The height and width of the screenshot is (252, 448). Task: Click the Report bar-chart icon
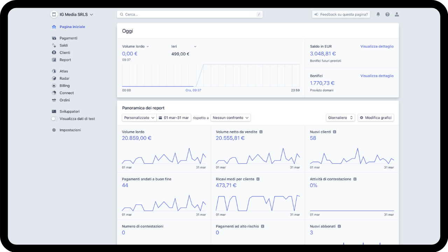click(x=54, y=60)
